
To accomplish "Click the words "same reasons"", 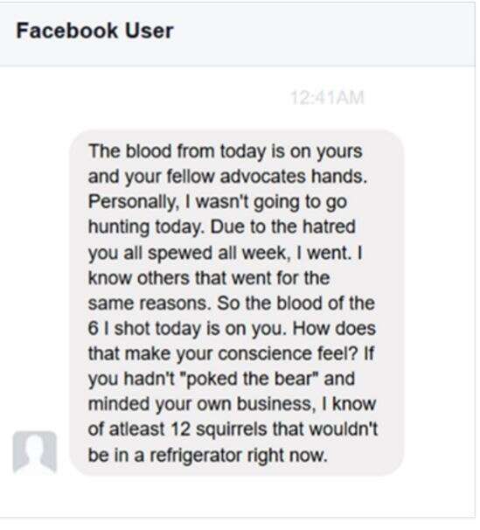I will coord(149,303).
